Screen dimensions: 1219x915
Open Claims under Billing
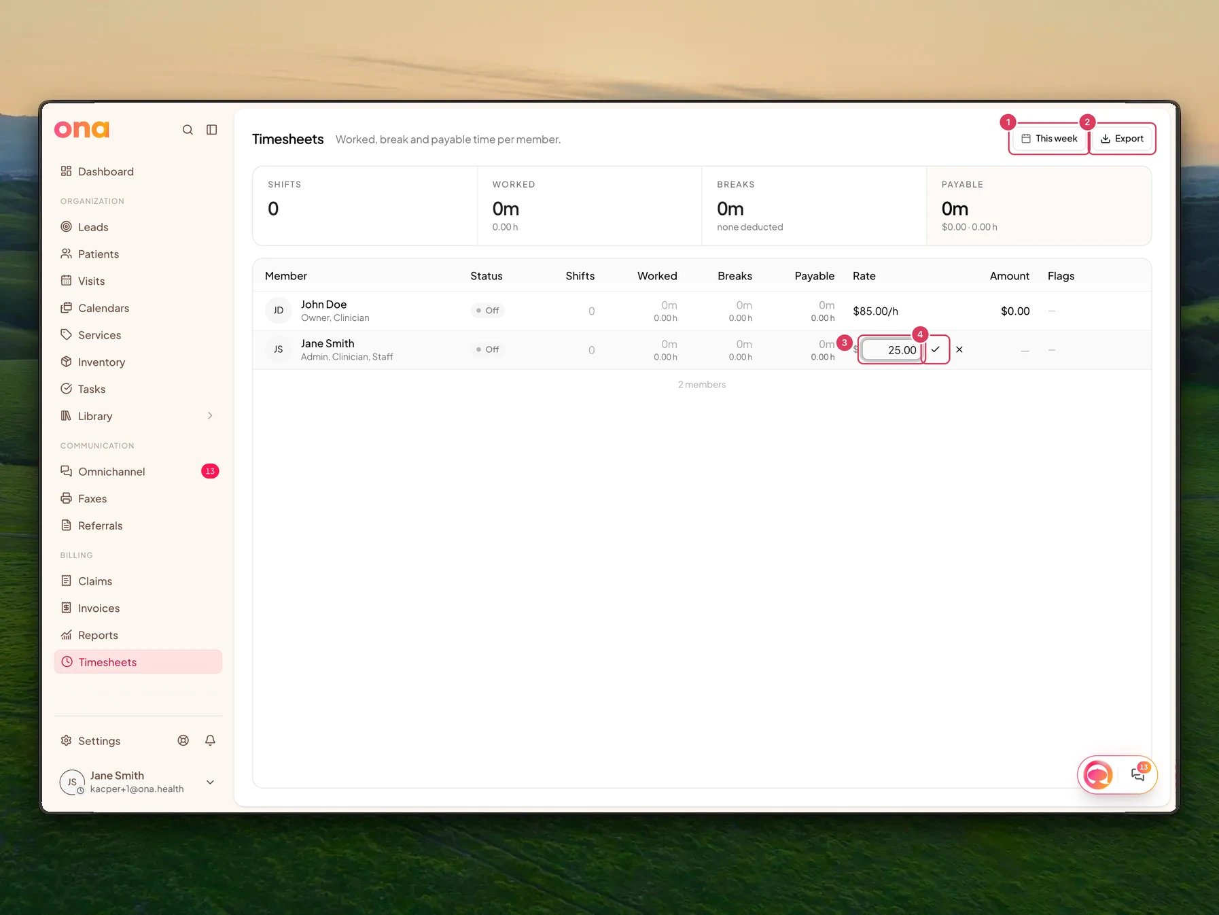coord(138,581)
